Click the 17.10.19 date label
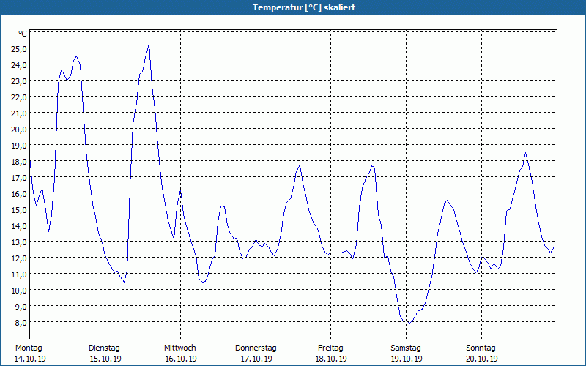 coord(256,359)
